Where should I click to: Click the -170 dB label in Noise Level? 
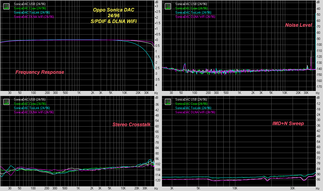pos(318,87)
